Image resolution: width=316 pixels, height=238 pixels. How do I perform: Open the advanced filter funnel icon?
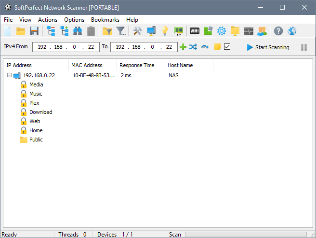pyautogui.click(x=121, y=31)
